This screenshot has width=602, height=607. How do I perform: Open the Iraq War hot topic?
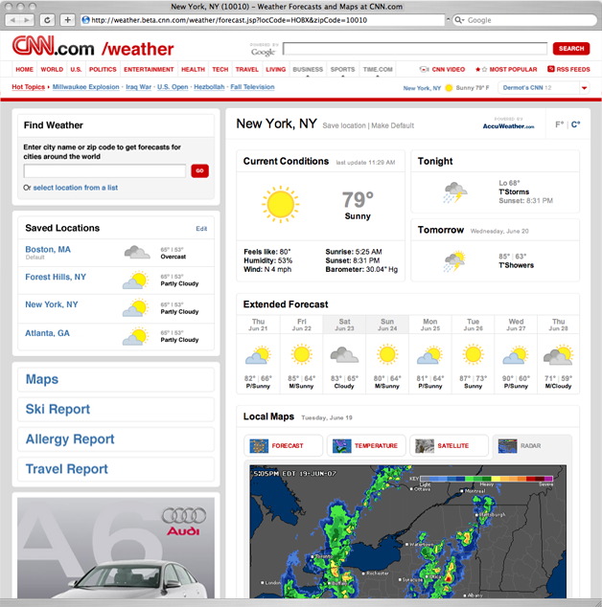(138, 87)
